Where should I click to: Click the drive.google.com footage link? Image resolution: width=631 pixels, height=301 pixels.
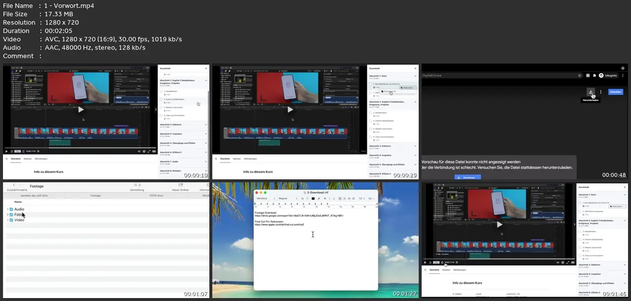(299, 216)
